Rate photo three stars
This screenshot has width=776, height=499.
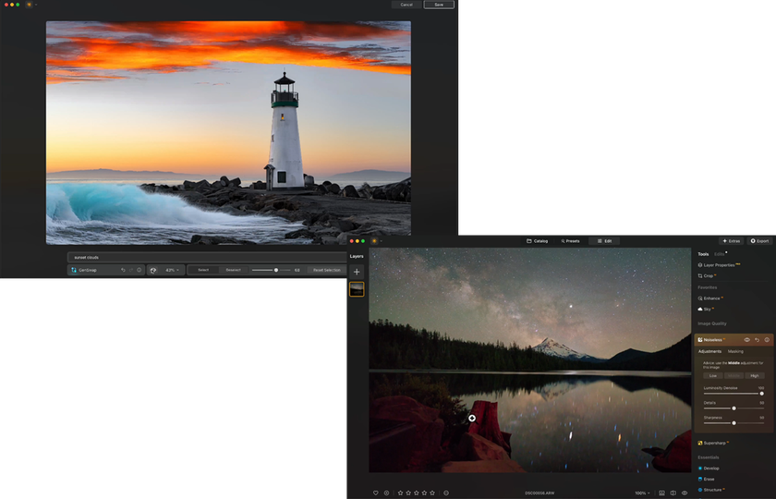click(417, 493)
